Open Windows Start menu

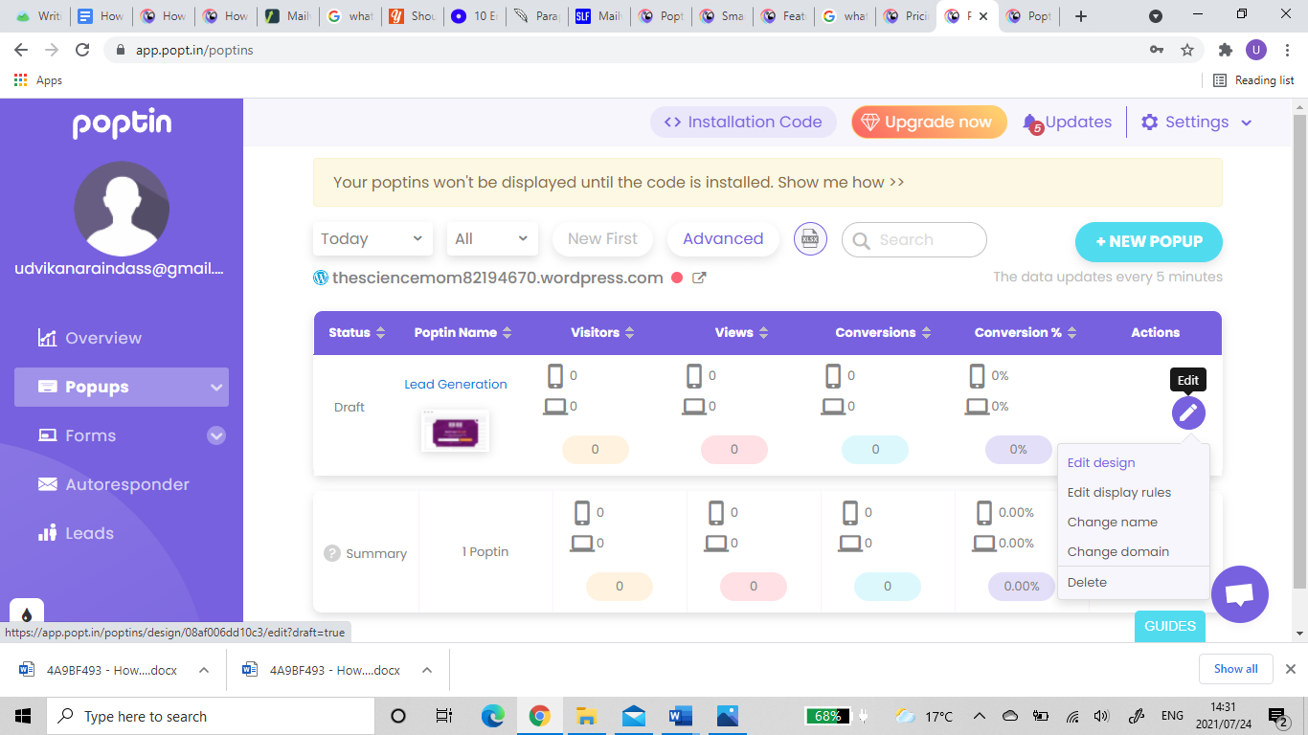pos(23,716)
